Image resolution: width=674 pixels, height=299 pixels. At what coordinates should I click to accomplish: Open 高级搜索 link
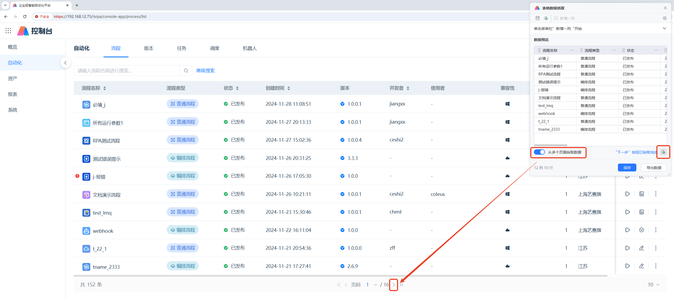tap(205, 71)
